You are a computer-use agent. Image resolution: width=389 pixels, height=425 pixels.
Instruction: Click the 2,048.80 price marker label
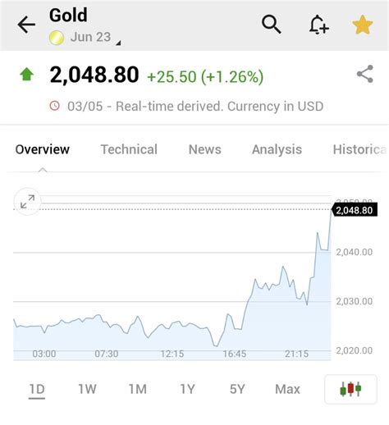(x=355, y=210)
